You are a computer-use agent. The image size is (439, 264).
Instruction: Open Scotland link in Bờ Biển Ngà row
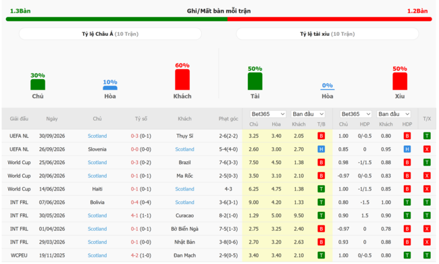(x=97, y=229)
